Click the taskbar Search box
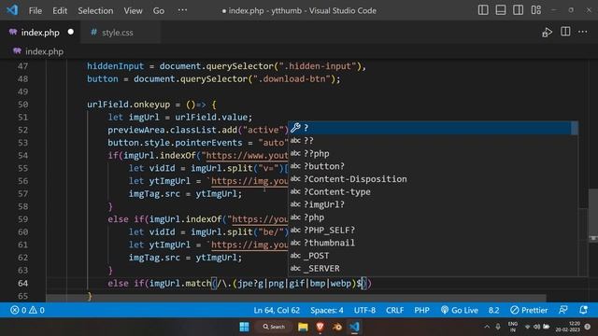Viewport: 598px width, 336px height. coord(274,327)
